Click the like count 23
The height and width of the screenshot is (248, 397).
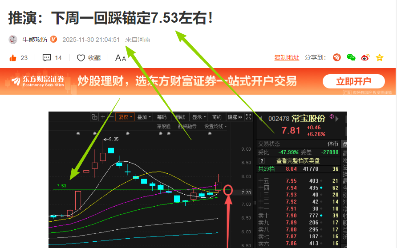pyautogui.click(x=24, y=58)
